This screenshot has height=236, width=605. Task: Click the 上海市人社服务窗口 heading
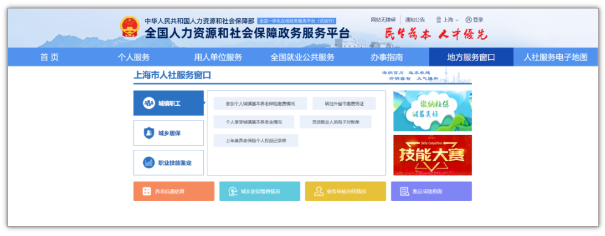pos(172,75)
